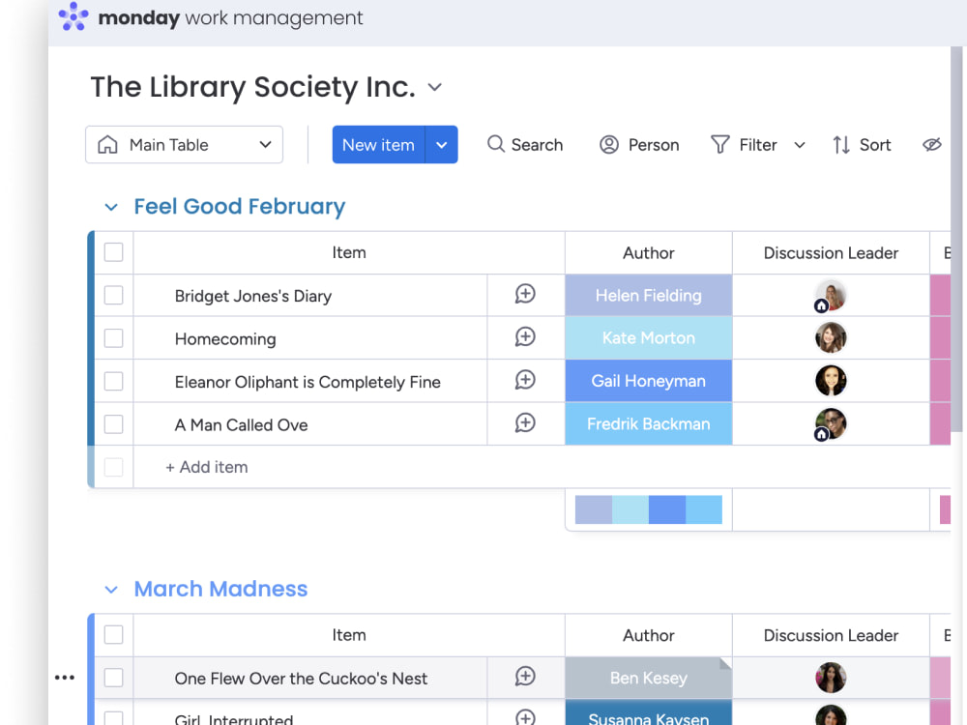Click the Fredrik Backman author label
967x725 pixels.
coord(649,424)
